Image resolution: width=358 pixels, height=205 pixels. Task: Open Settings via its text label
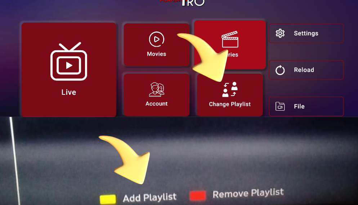[306, 33]
